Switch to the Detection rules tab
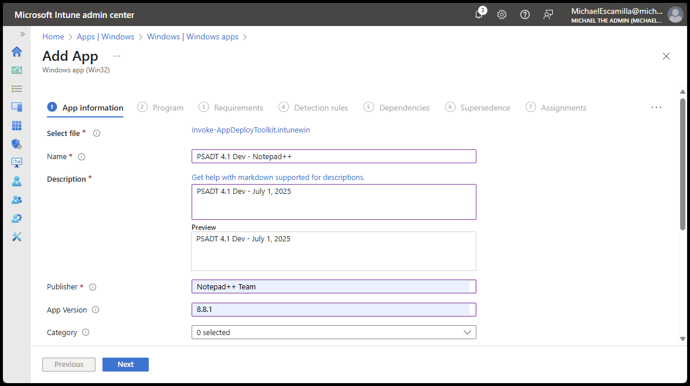 [314, 108]
